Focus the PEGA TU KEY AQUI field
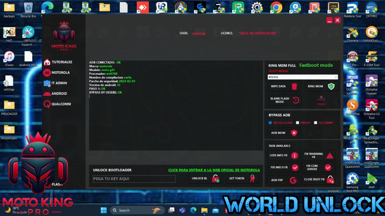The height and width of the screenshot is (216, 385). 134,179
